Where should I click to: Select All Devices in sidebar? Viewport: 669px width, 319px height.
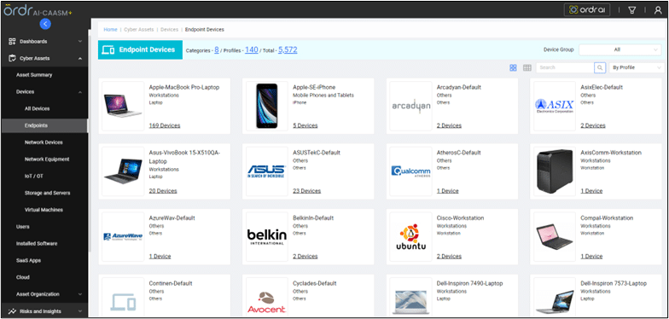(38, 109)
